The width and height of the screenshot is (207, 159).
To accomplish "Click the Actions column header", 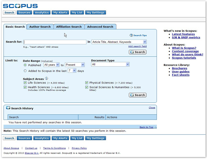I will click(131, 117).
